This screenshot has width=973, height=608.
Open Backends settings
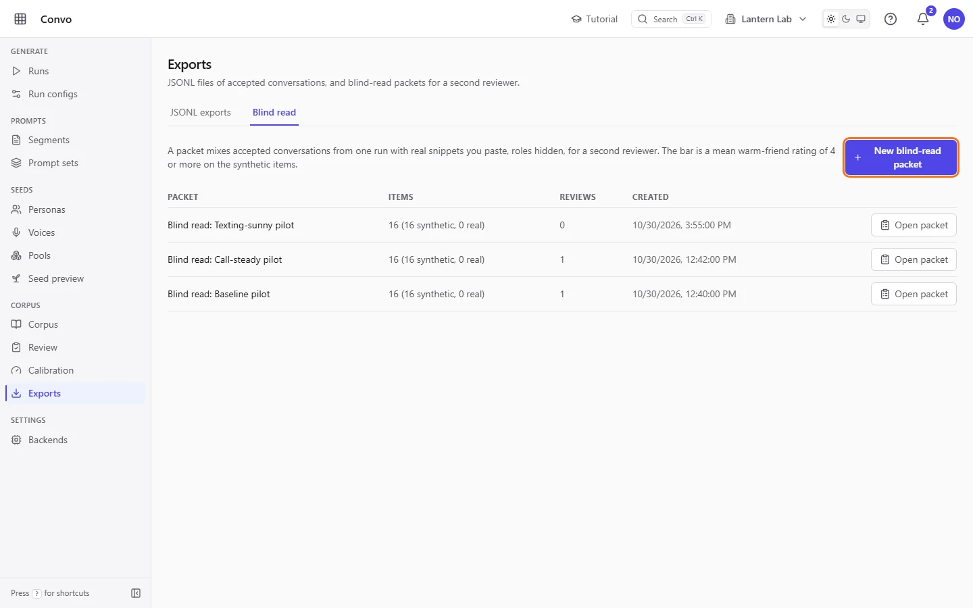[75, 440]
